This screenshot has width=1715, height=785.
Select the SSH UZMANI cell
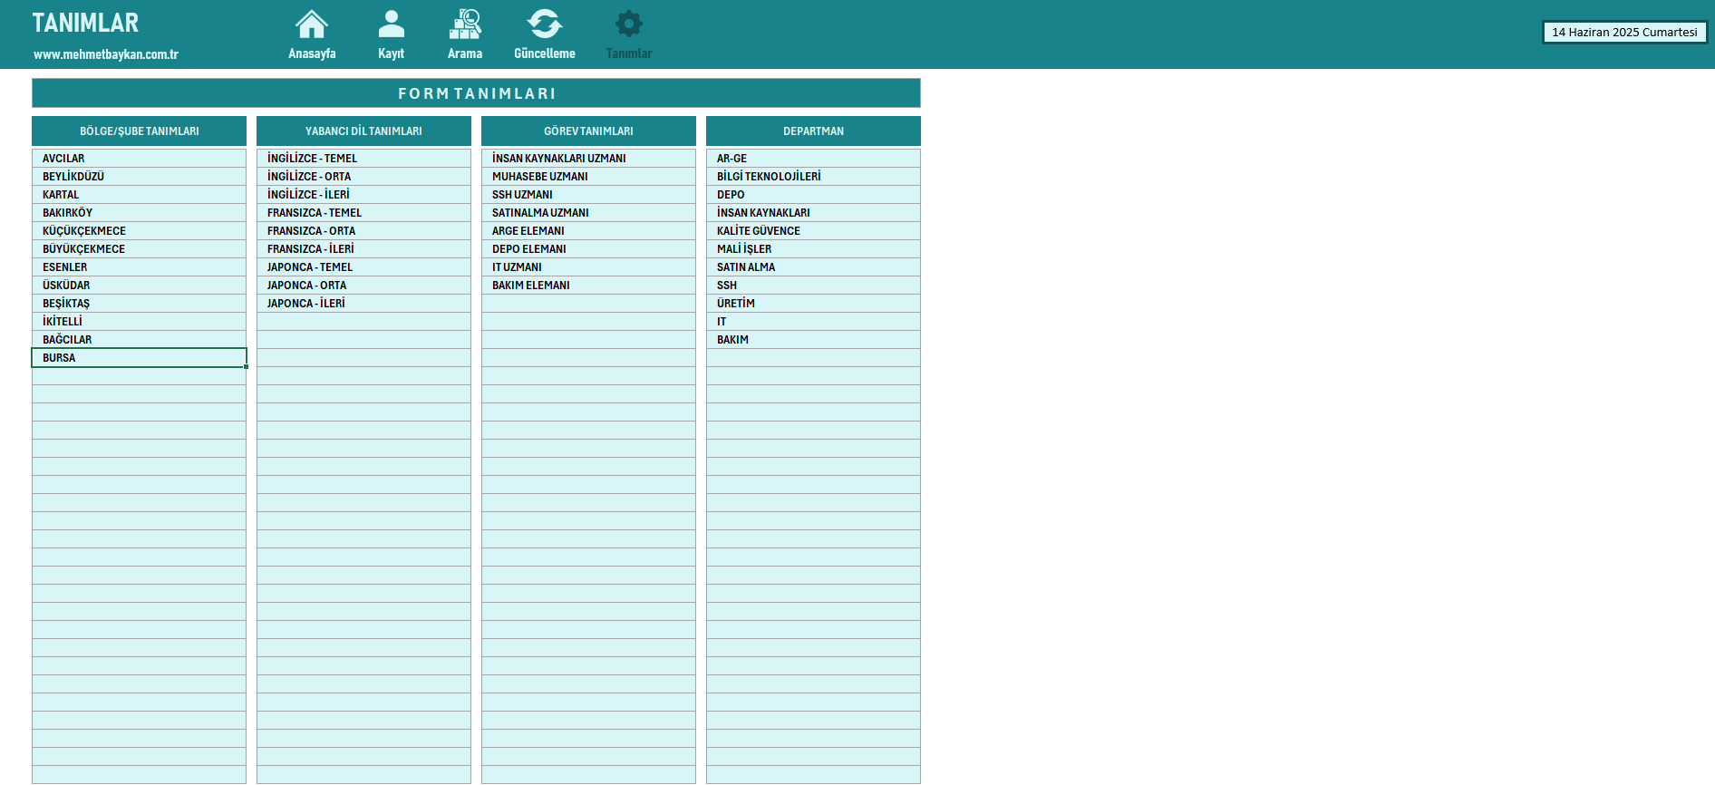pos(588,195)
